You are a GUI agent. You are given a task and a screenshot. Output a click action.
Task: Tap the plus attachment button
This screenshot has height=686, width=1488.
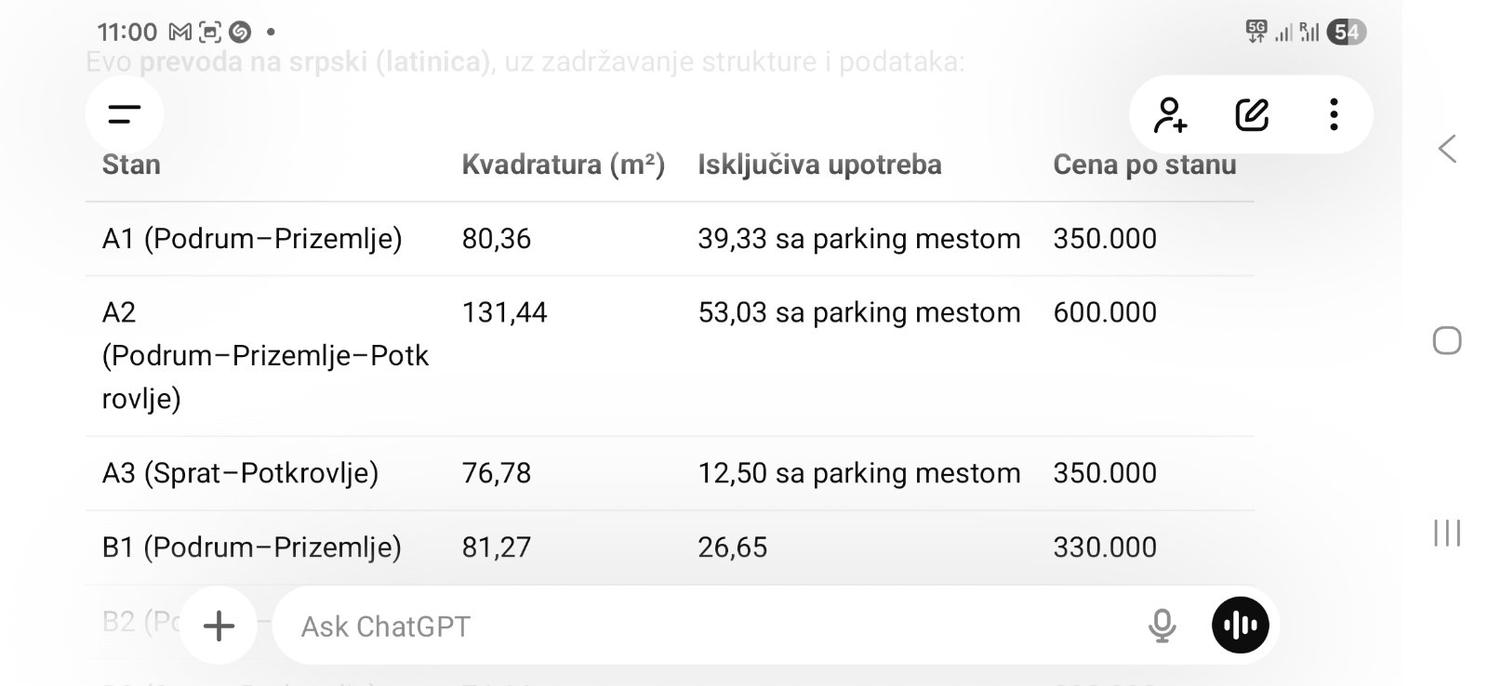click(219, 626)
